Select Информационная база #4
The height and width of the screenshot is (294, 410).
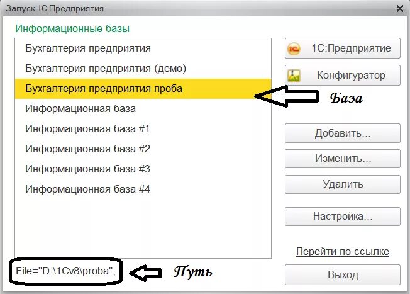click(x=143, y=189)
